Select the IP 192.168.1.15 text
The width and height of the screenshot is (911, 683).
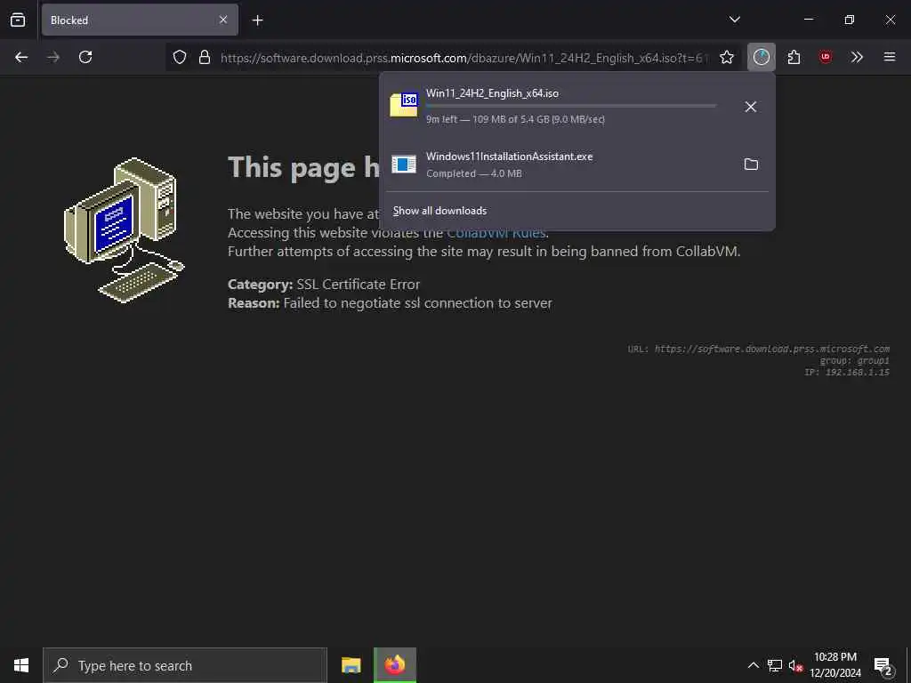pyautogui.click(x=847, y=373)
